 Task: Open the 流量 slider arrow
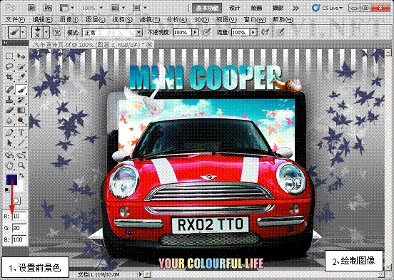253,32
